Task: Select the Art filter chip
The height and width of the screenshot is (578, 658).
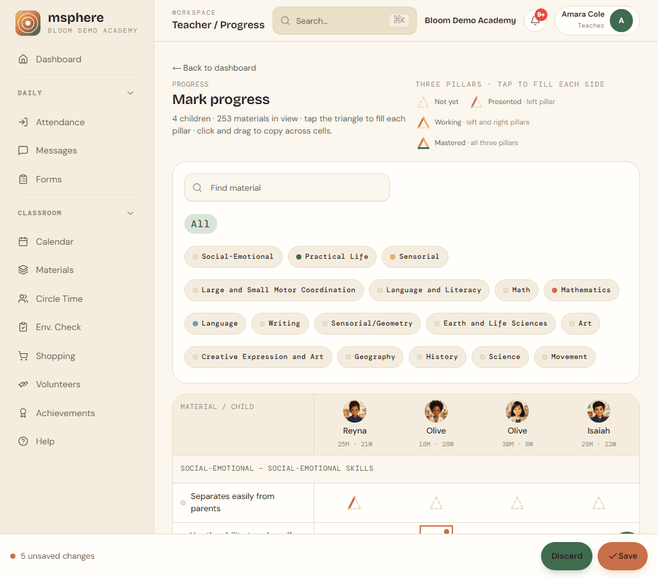Action: (580, 324)
